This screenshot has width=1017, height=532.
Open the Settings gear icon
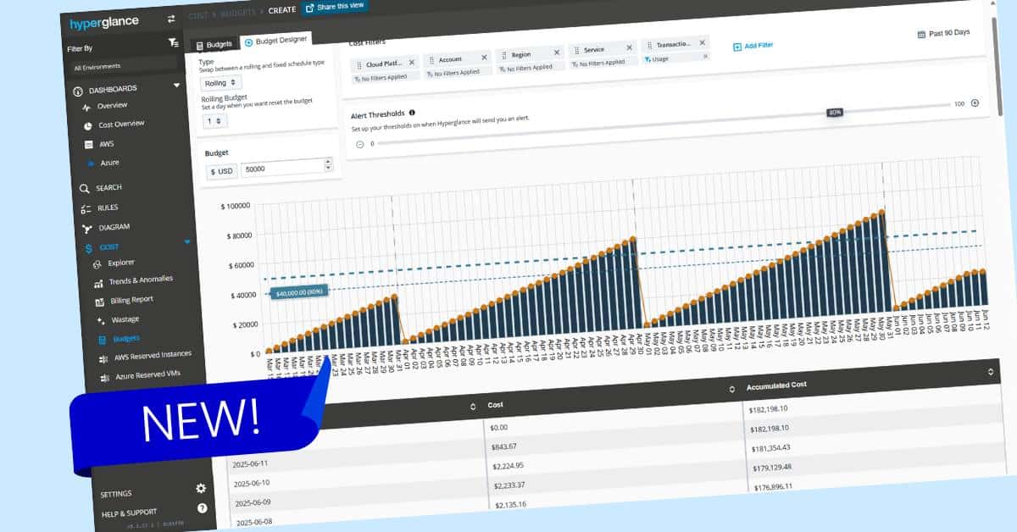[201, 488]
